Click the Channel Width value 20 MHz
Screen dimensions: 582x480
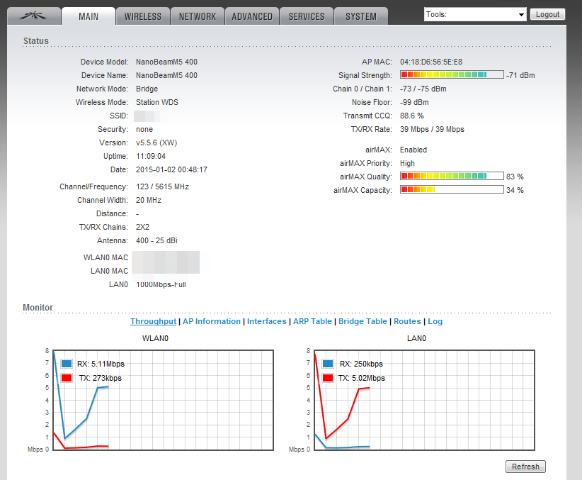(x=149, y=200)
